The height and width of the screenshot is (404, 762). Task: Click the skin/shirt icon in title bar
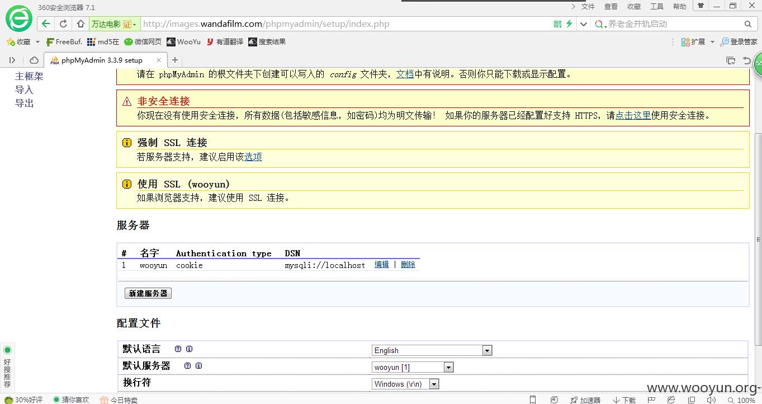[701, 6]
